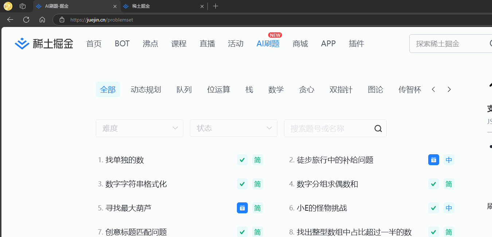Toggle the check mark beside 数字分组求偶数和
The width and height of the screenshot is (492, 237).
[x=433, y=184]
